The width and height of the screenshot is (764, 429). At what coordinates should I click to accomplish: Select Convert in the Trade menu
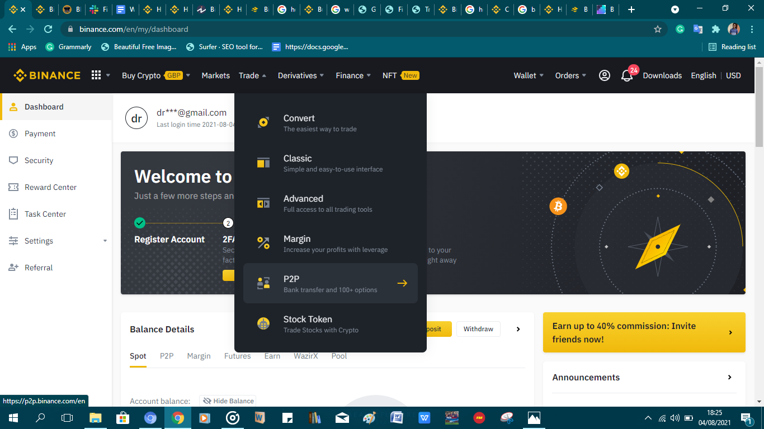pyautogui.click(x=331, y=122)
